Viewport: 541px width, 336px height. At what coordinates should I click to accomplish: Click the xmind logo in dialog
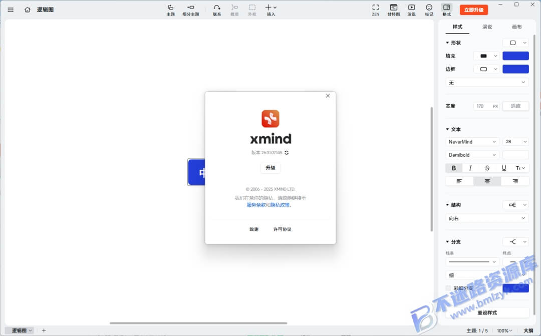click(270, 118)
